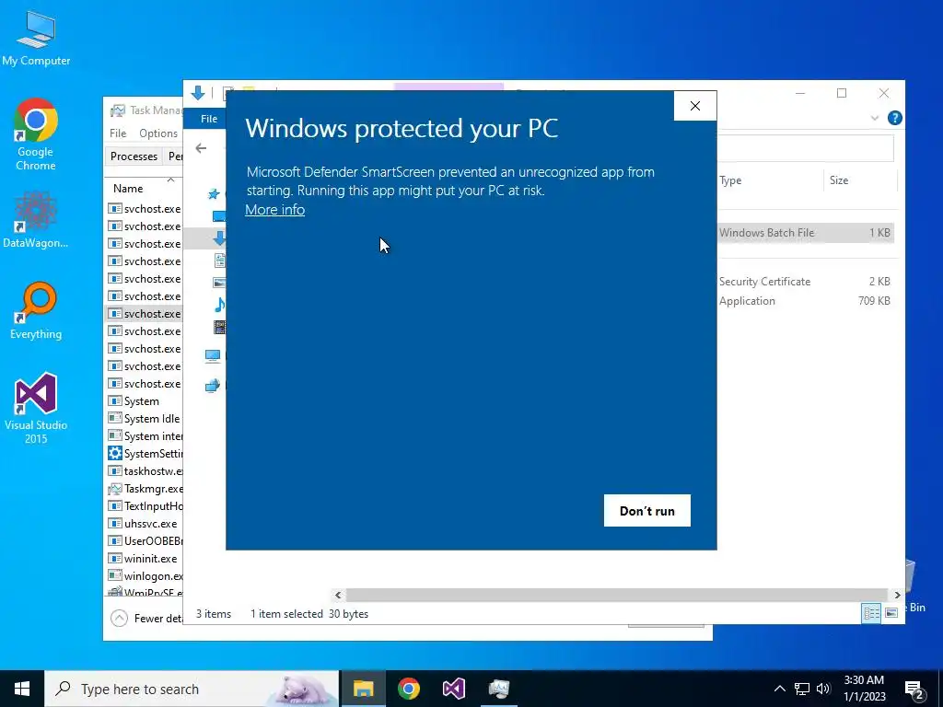Switch to Task Manager taskbar icon
The width and height of the screenshot is (943, 707).
pos(498,689)
